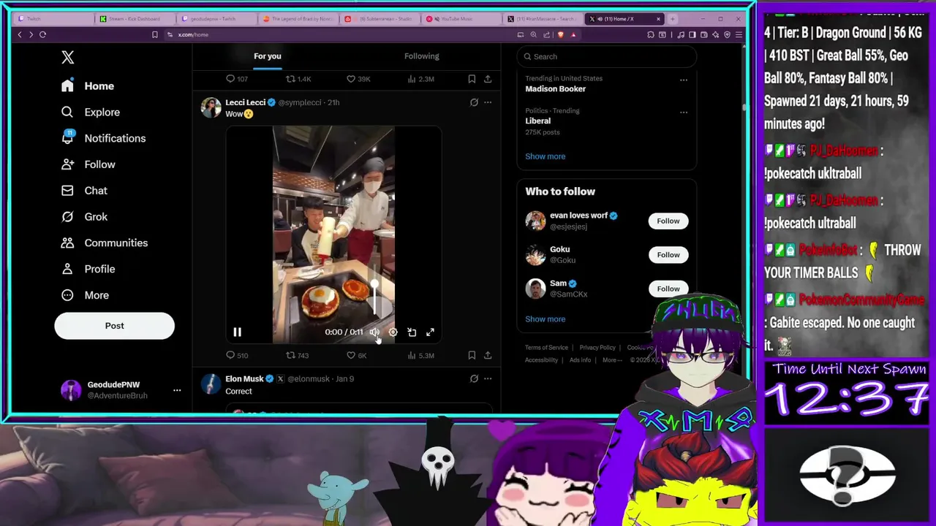Switch to the Stream - Kick Dashboard tab
936x526 pixels.
(x=134, y=18)
